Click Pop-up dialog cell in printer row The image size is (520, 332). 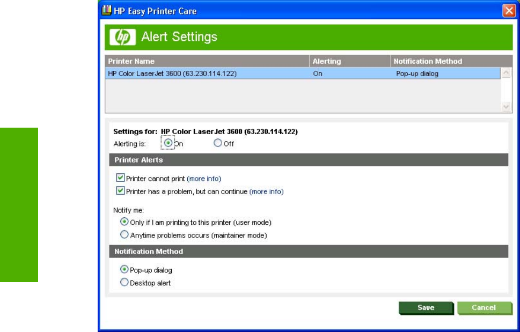[417, 73]
